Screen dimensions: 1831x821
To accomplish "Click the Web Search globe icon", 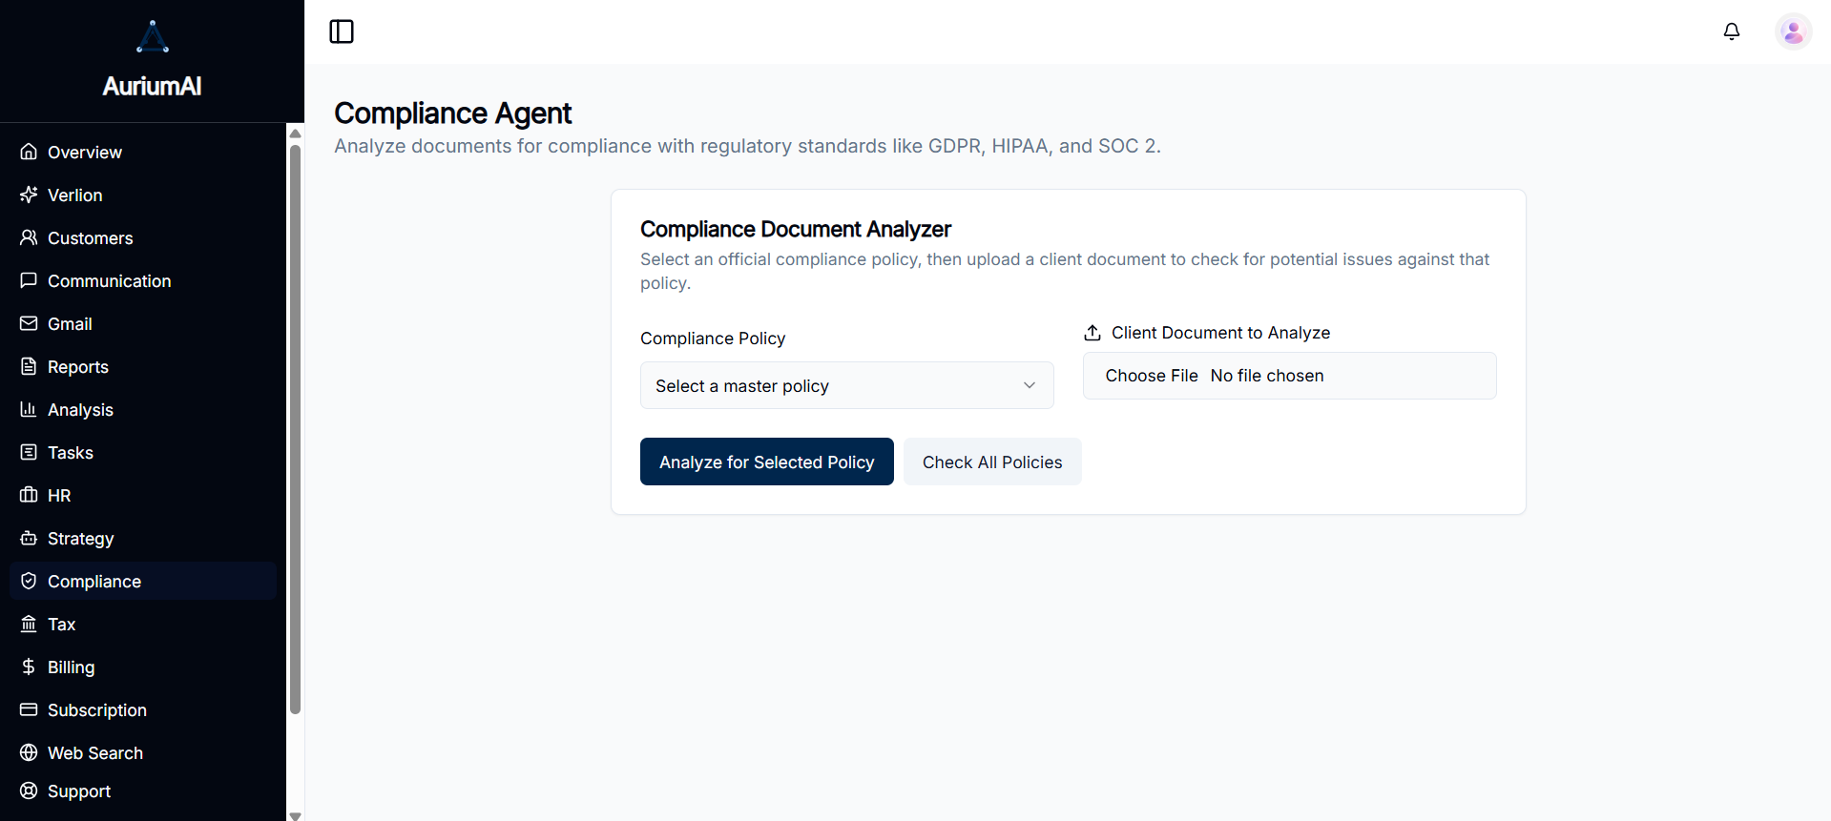I will pyautogui.click(x=29, y=752).
